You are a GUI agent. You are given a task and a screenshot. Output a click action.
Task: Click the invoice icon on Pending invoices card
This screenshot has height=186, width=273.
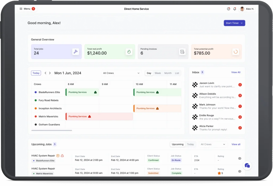point(182,52)
